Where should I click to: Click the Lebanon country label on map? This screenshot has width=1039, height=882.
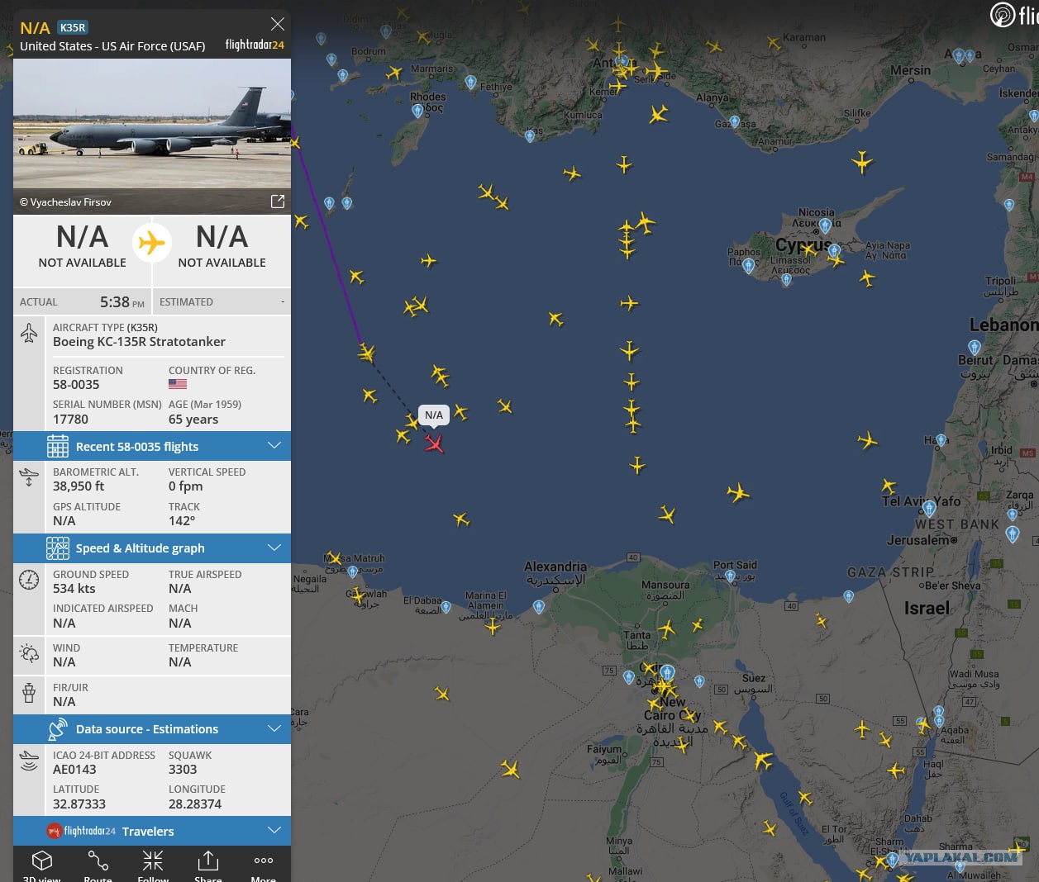[x=1003, y=325]
